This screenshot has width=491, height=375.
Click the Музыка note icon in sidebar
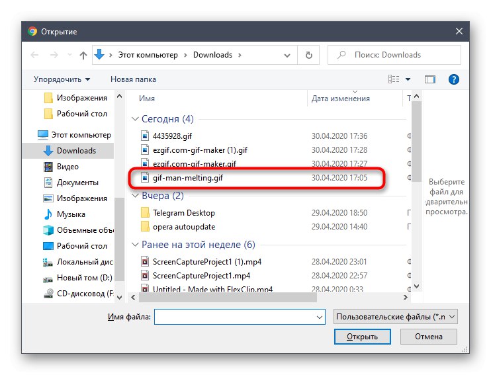[48, 214]
